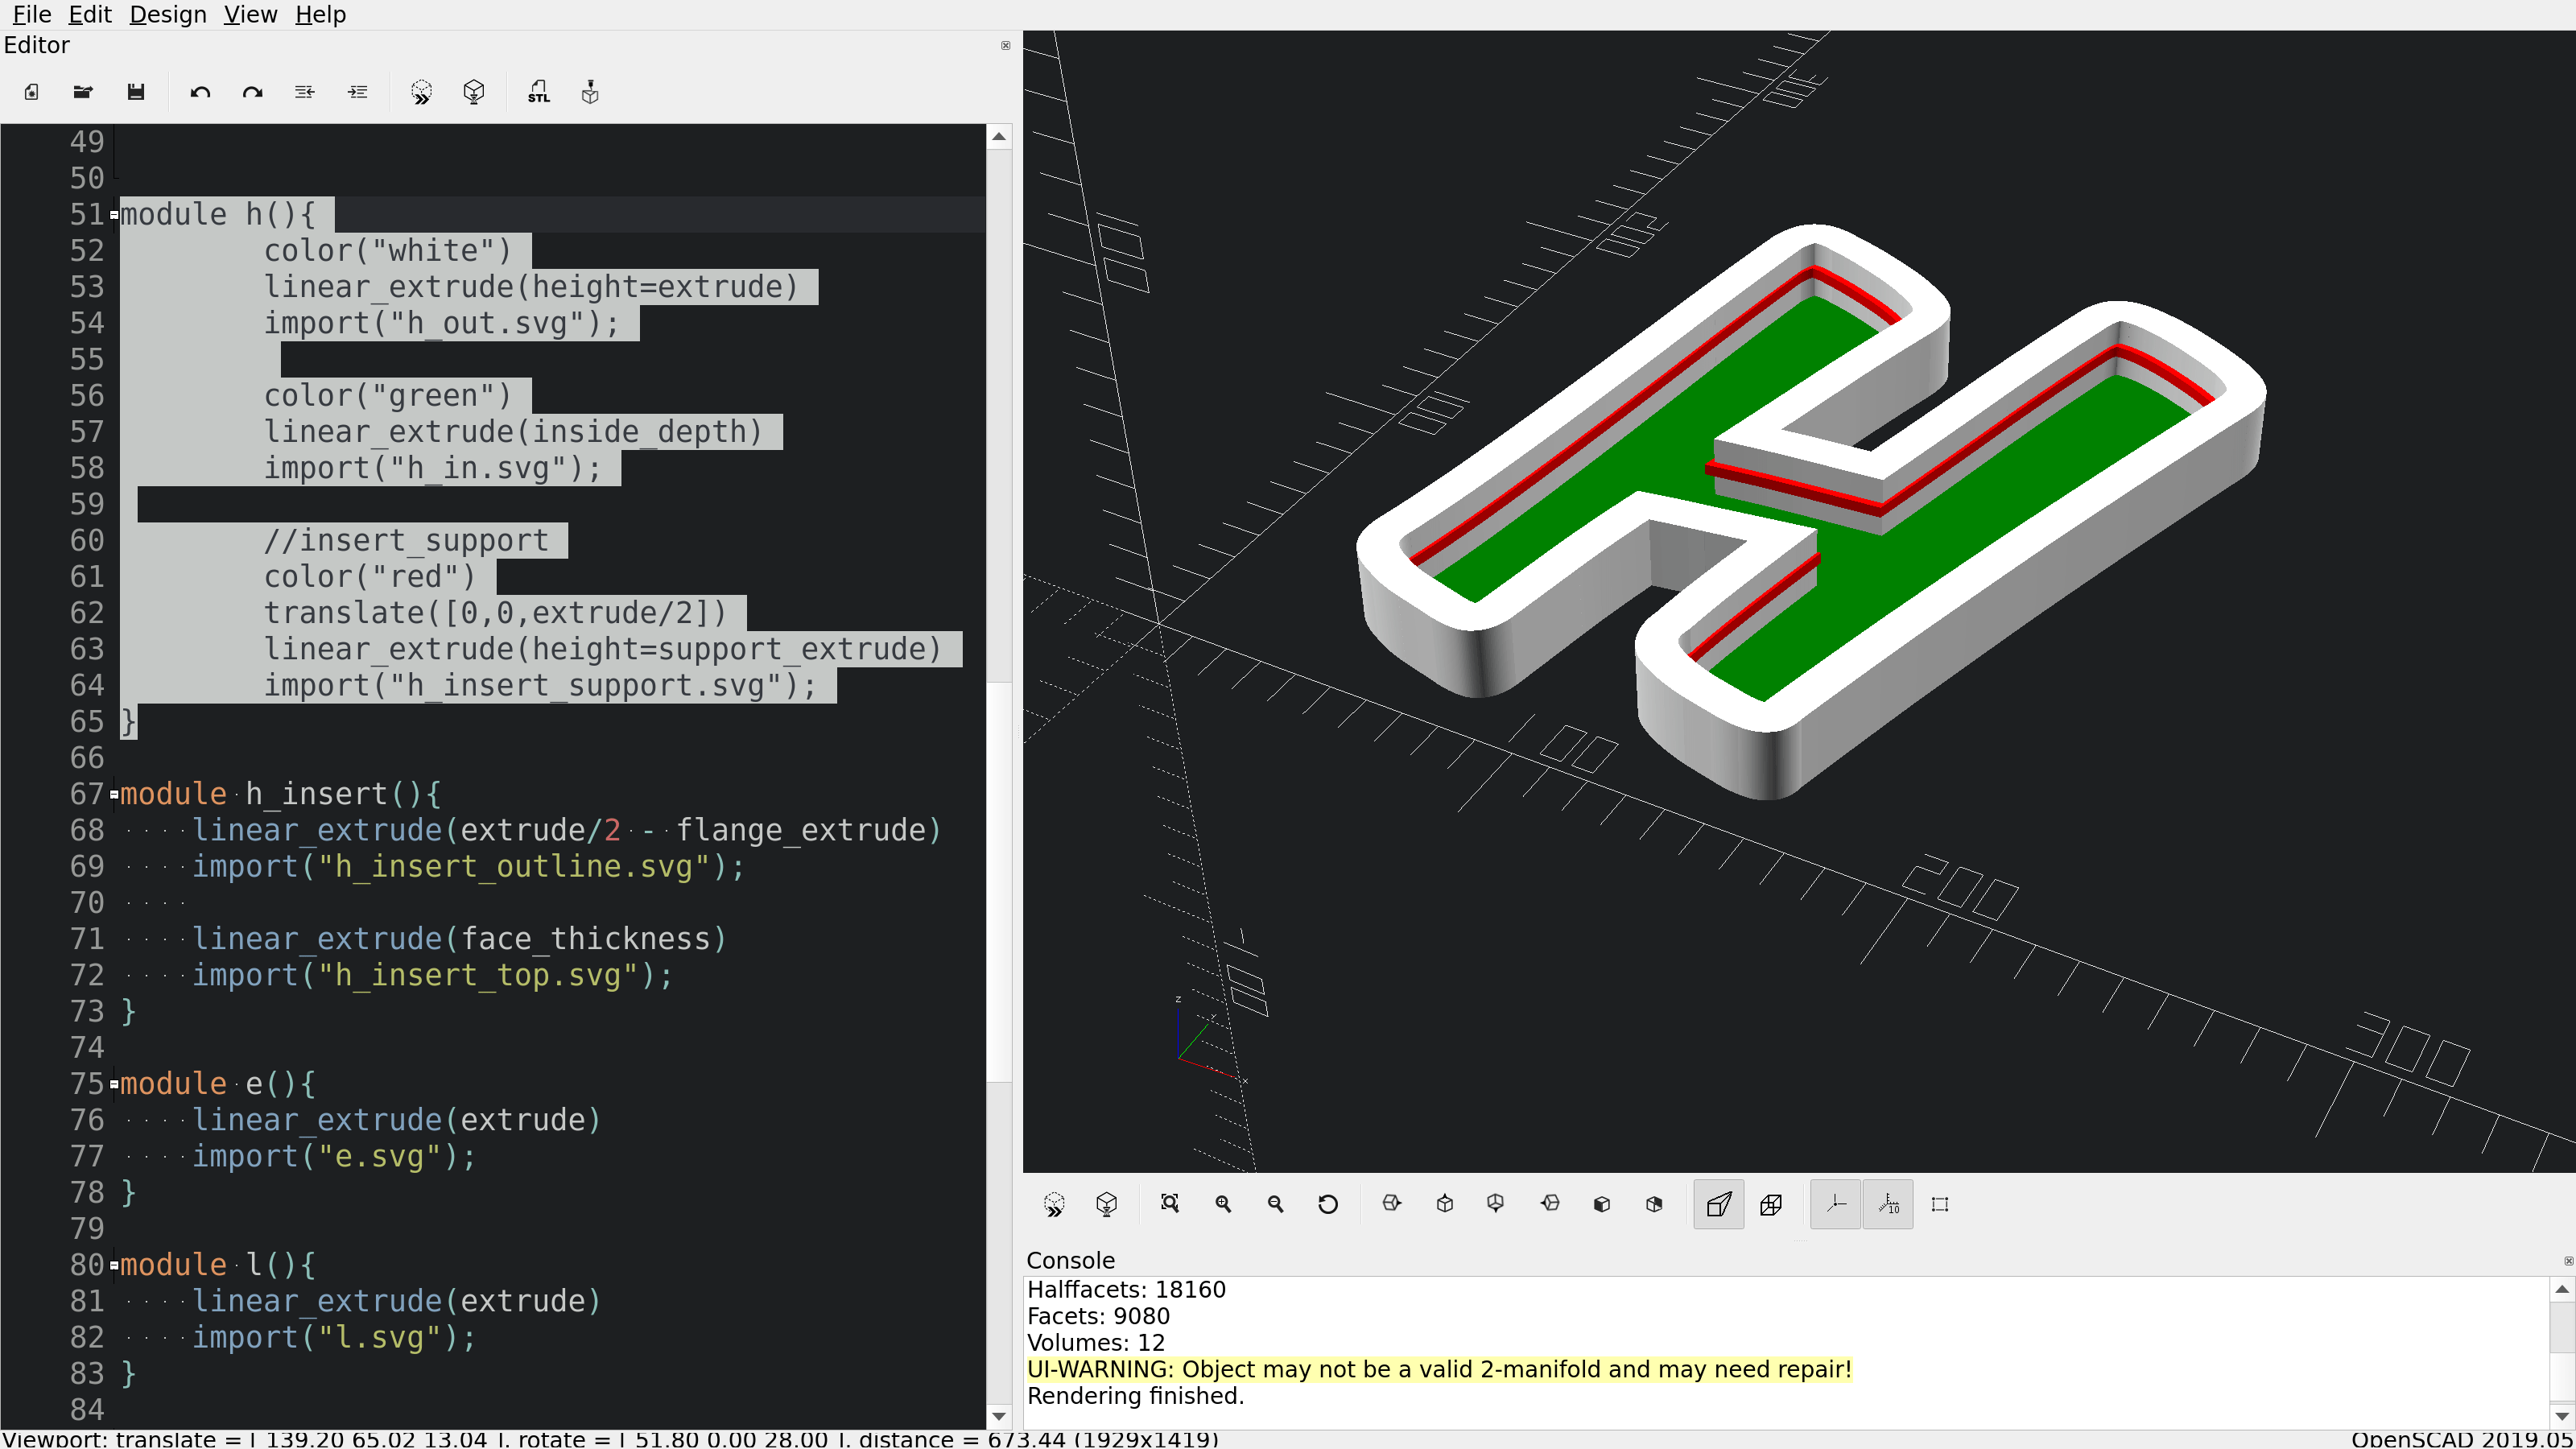
Task: Click Unindent in the editor toolbar
Action: click(x=304, y=92)
